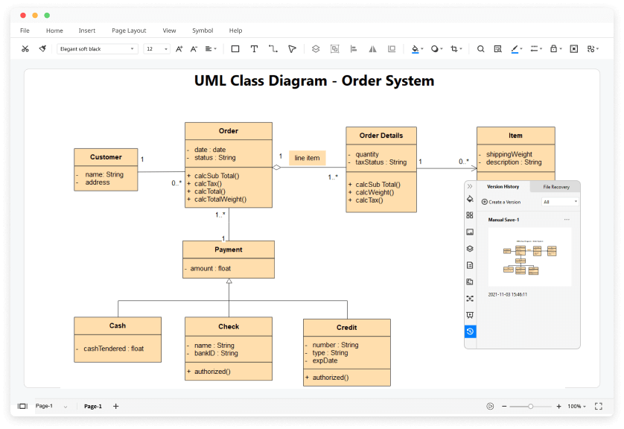Adjust the zoom slider handle

tap(530, 407)
